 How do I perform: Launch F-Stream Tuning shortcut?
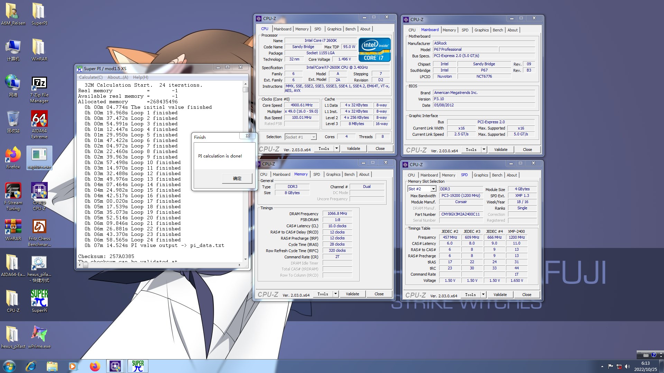point(13,196)
